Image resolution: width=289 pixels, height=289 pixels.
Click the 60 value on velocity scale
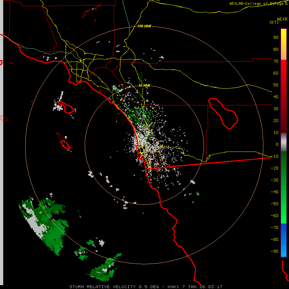coord(276,73)
